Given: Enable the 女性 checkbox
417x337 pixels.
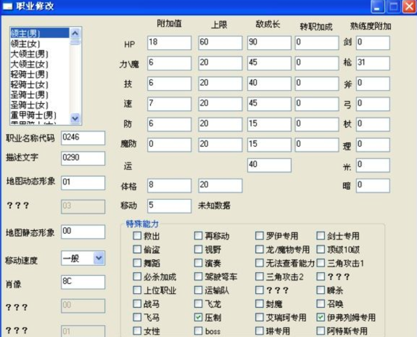Looking at the screenshot, I should [137, 331].
